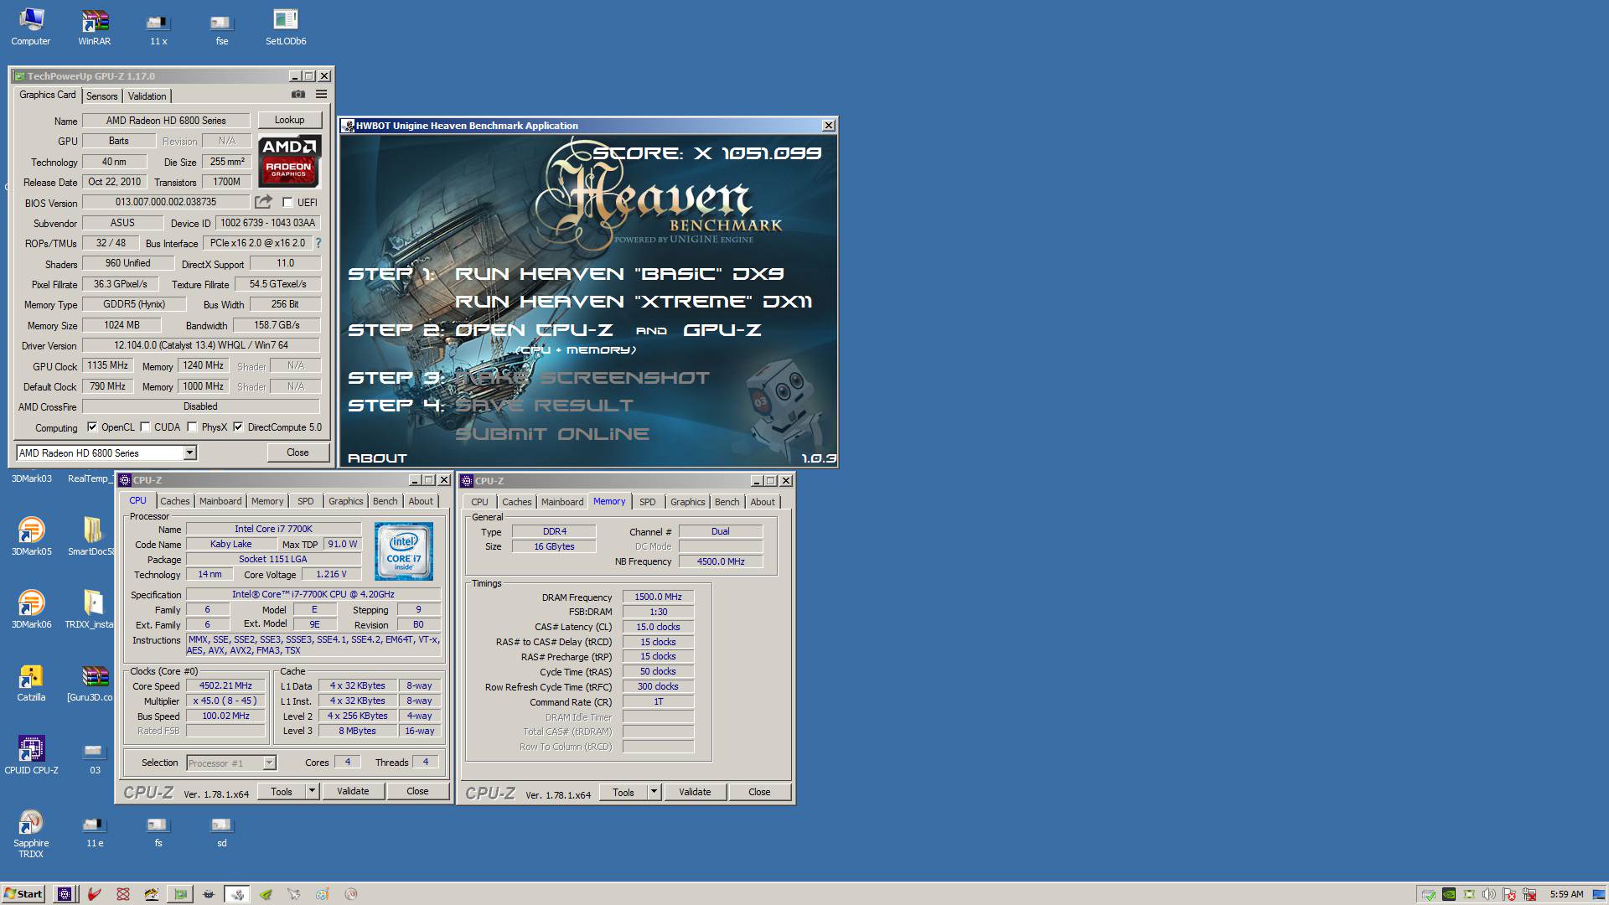Open the WinRAR desktop shortcut
The width and height of the screenshot is (1609, 905).
(95, 27)
